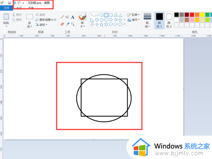Select the Pencil tool

tap(62, 17)
